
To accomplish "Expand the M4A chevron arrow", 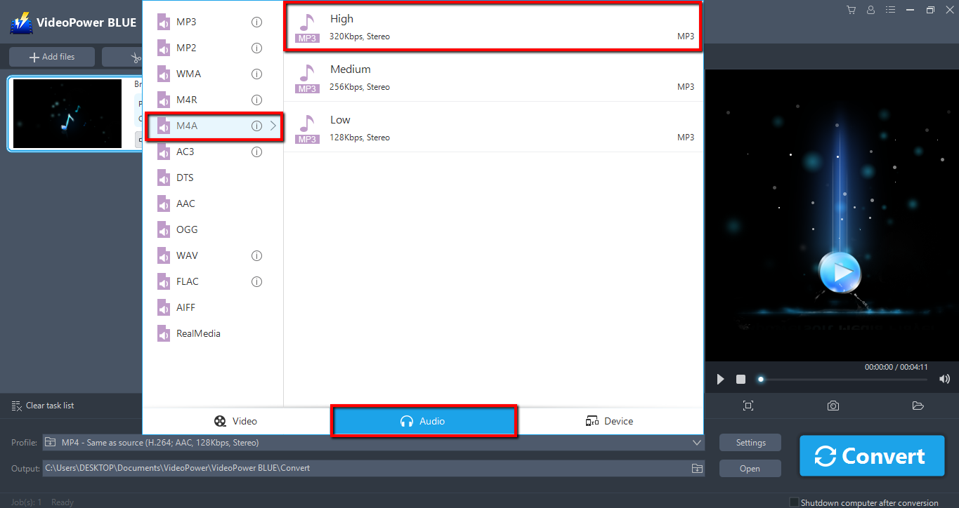I will coord(273,126).
